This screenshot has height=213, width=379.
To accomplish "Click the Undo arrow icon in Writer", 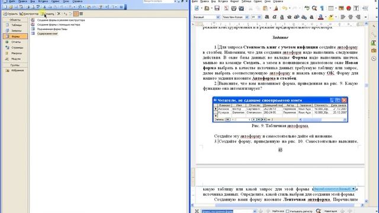I will (x=284, y=8).
